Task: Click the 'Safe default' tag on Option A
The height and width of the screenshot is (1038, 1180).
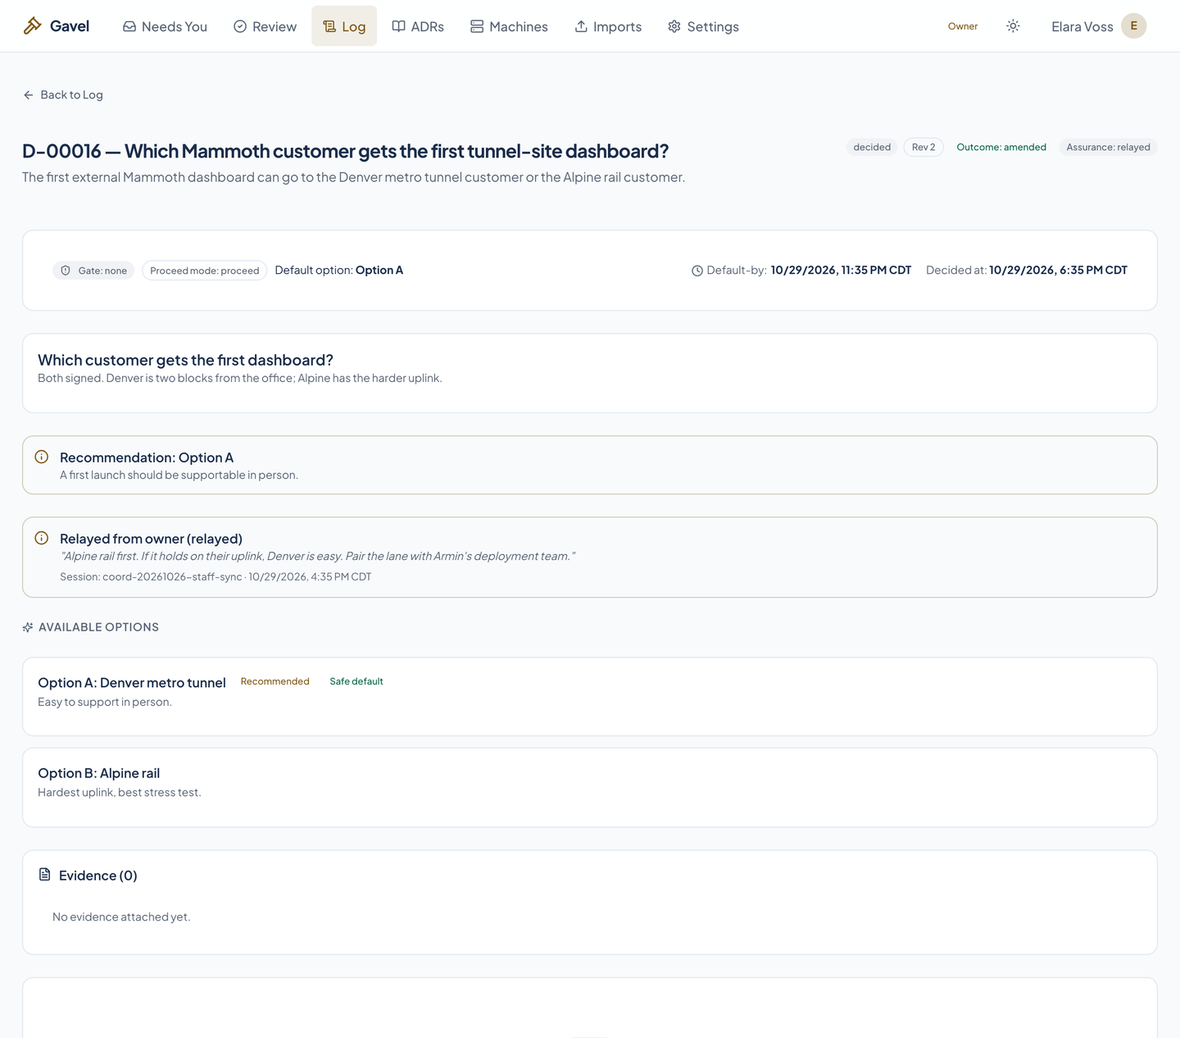Action: (x=356, y=681)
